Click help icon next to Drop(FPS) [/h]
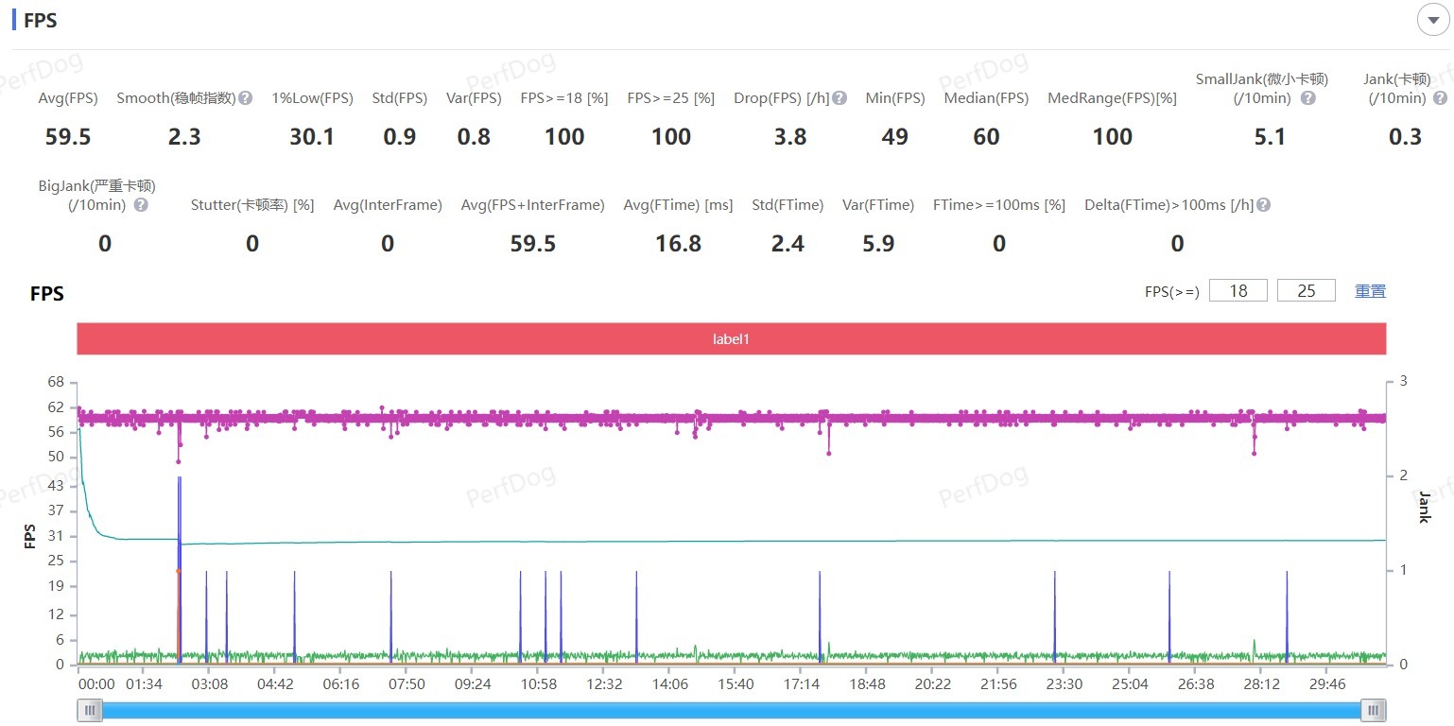 tap(840, 98)
